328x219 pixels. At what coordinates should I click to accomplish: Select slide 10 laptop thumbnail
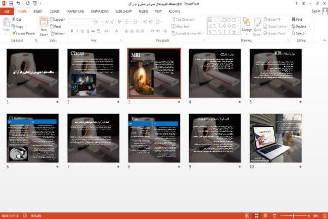click(276, 138)
